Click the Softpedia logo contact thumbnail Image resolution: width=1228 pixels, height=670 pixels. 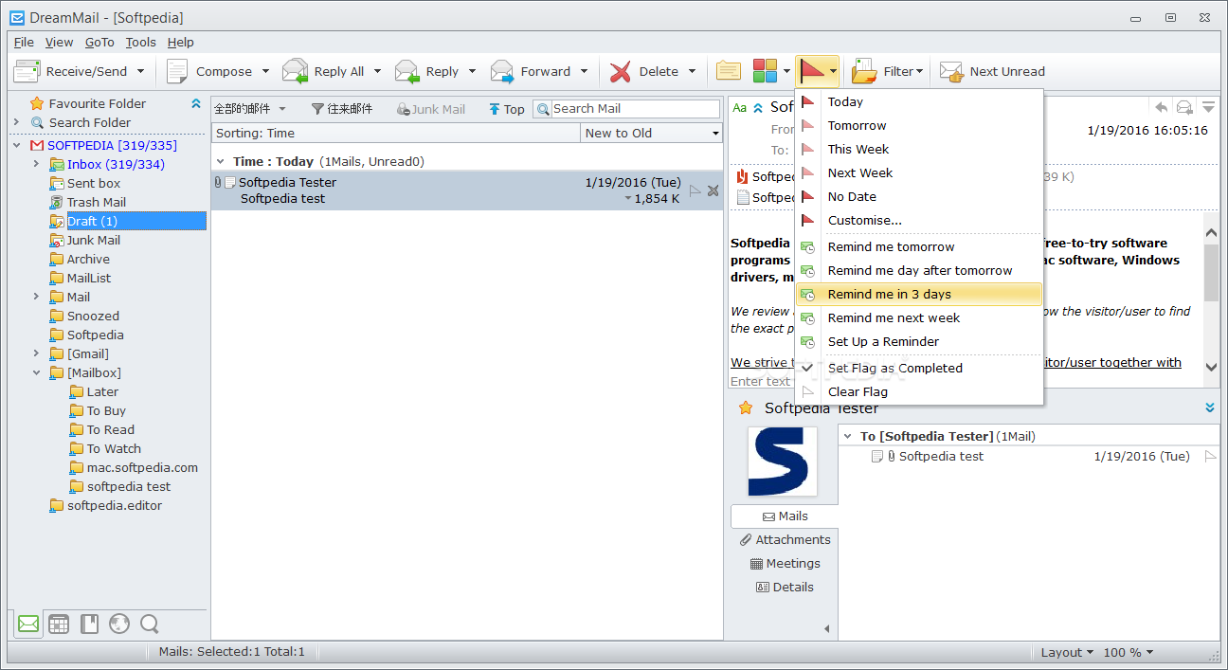point(783,462)
